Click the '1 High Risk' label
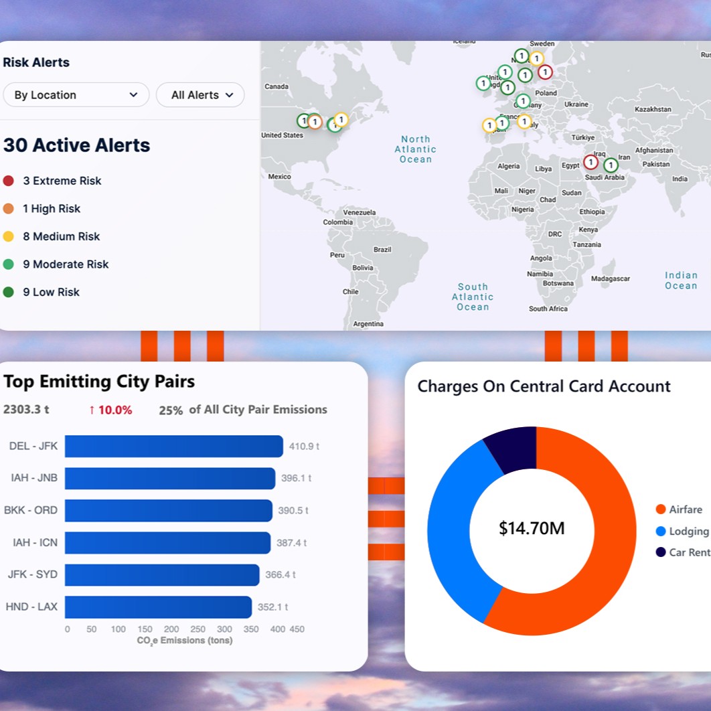The image size is (711, 711). [52, 209]
